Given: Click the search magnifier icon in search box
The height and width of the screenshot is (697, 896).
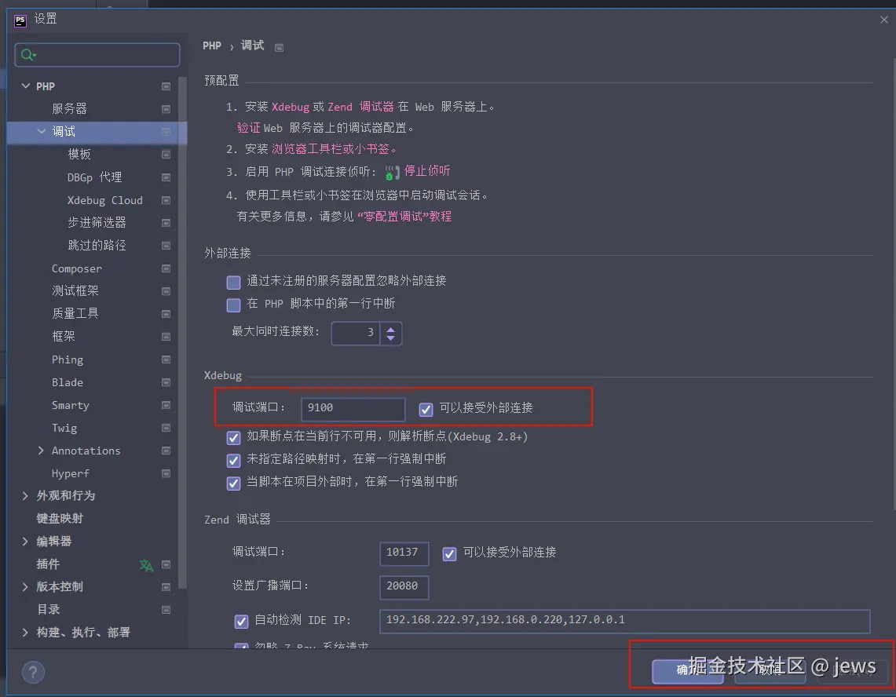Looking at the screenshot, I should [28, 55].
